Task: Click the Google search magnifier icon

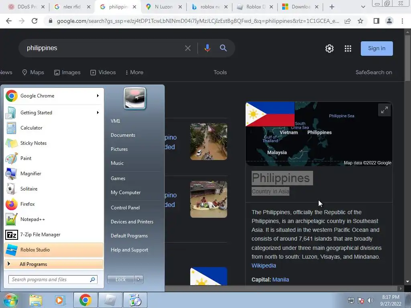Action: [x=223, y=48]
